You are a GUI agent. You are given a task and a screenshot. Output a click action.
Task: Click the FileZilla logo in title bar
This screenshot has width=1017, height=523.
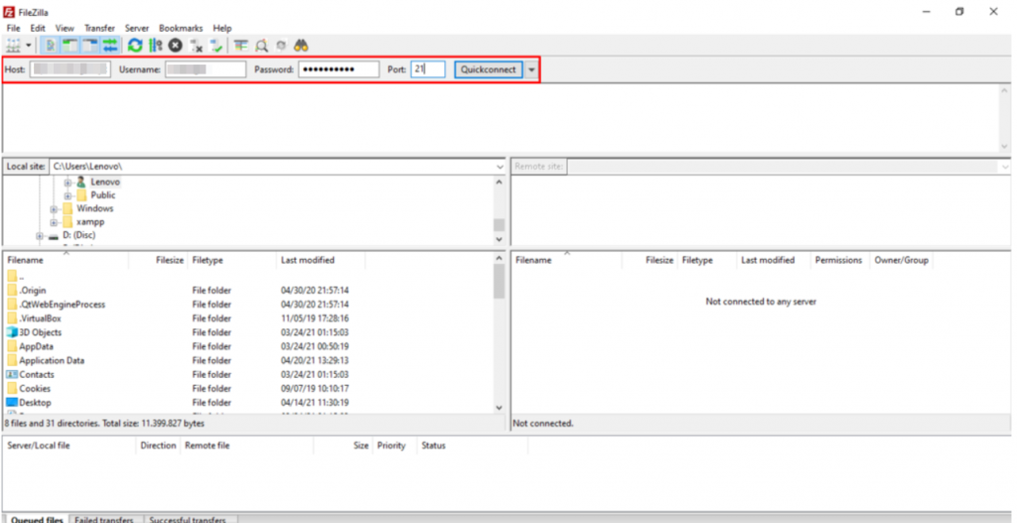point(9,12)
